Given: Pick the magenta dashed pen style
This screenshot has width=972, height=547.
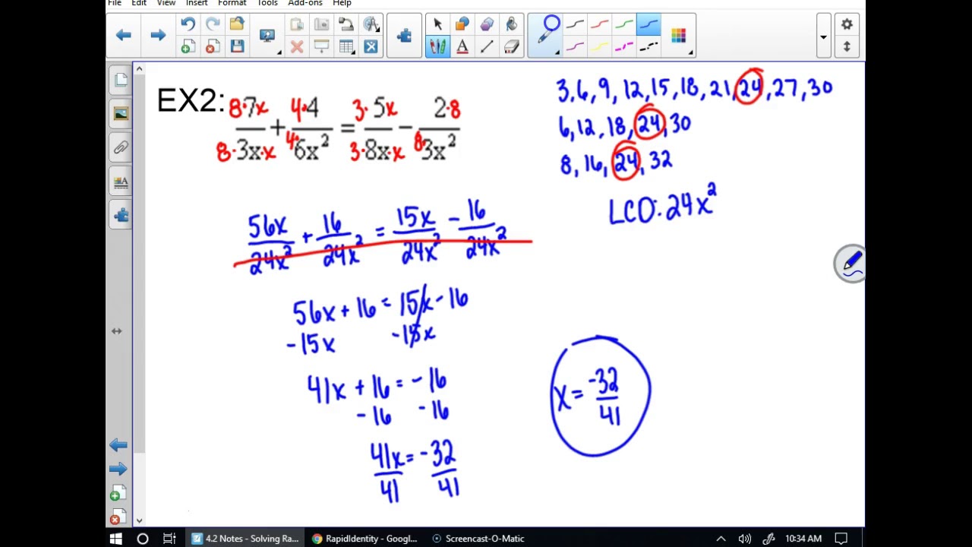Looking at the screenshot, I should (623, 47).
